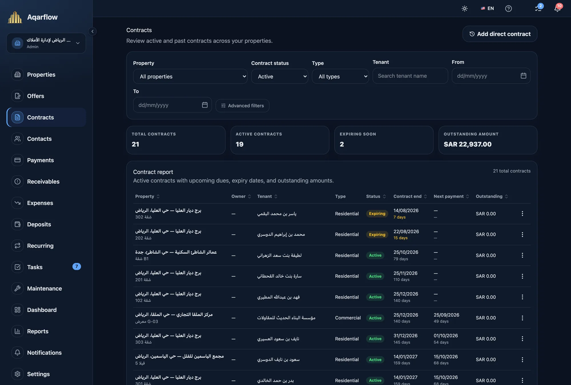Sort table by Owner column
This screenshot has width=571, height=385.
click(241, 196)
